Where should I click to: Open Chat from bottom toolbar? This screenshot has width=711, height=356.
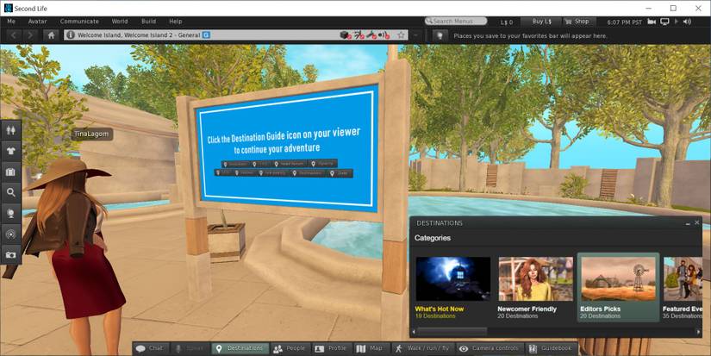(x=150, y=348)
